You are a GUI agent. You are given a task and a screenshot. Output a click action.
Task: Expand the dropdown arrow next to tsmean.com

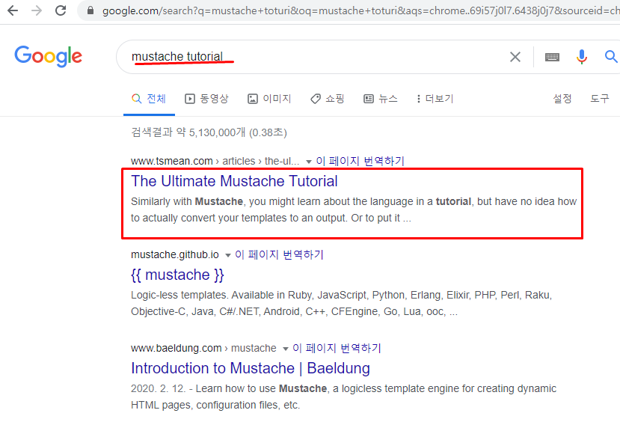point(309,162)
